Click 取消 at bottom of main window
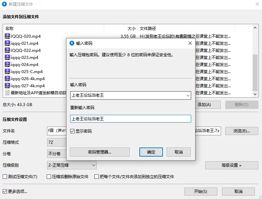Screen dimensions: 262x199 coord(238,192)
